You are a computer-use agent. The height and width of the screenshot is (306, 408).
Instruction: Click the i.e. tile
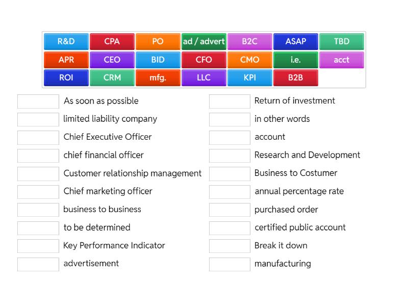tap(295, 60)
